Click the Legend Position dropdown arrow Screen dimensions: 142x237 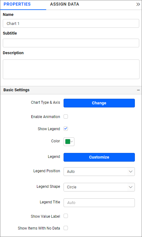tap(131, 172)
